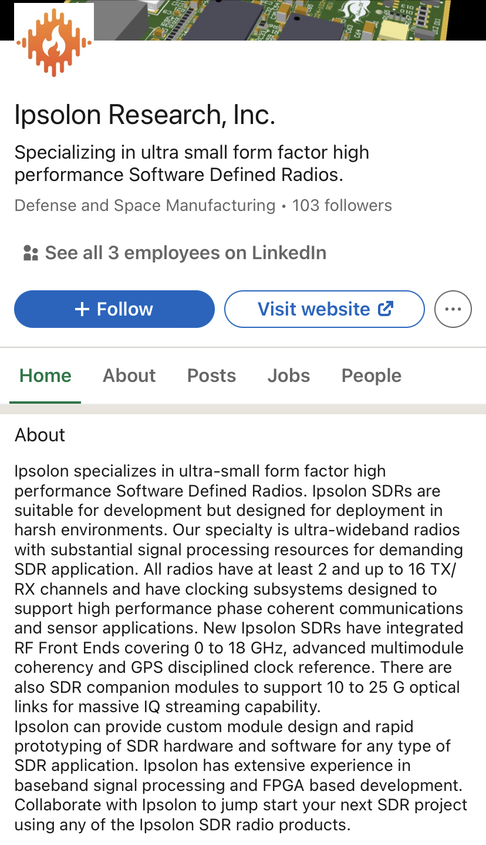Tap the 103 followers count

[342, 206]
